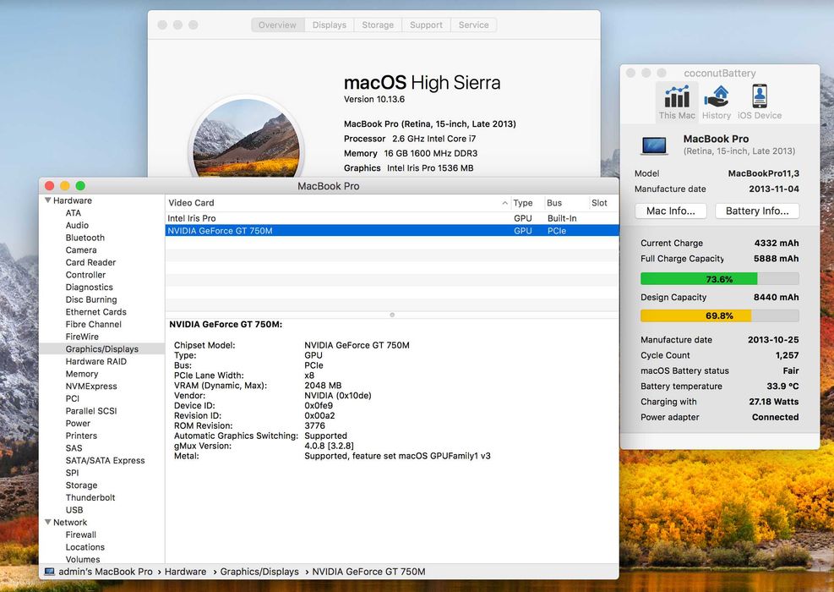
Task: Click Hardware in the path bar
Action: pyautogui.click(x=185, y=571)
